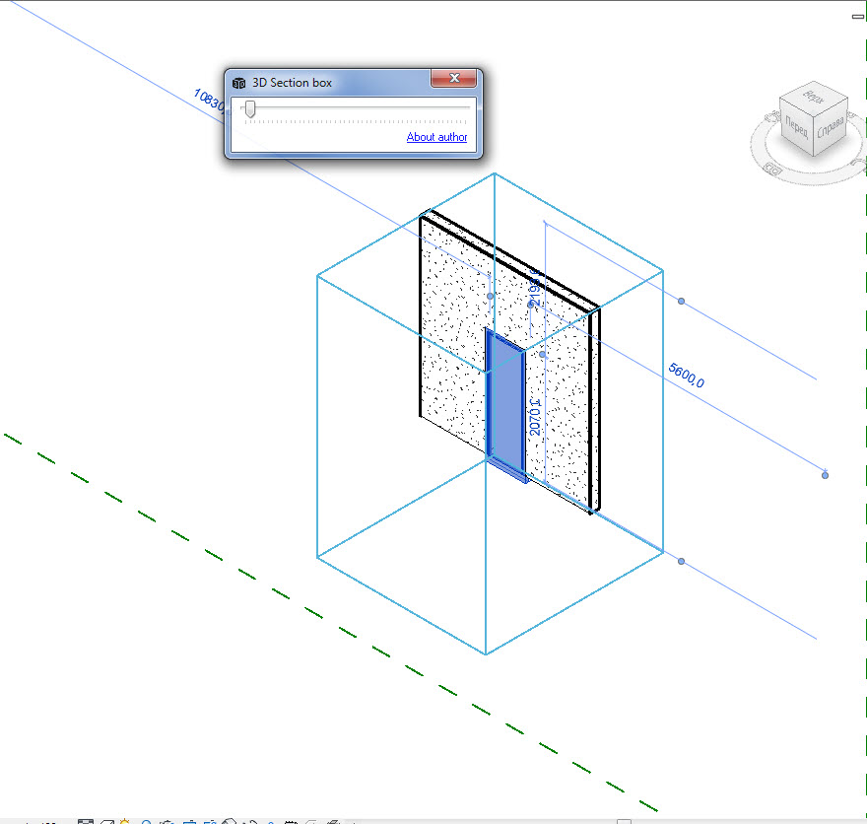Click the dimension grip dot above 5600,0
This screenshot has width=867, height=824.
coord(681,302)
